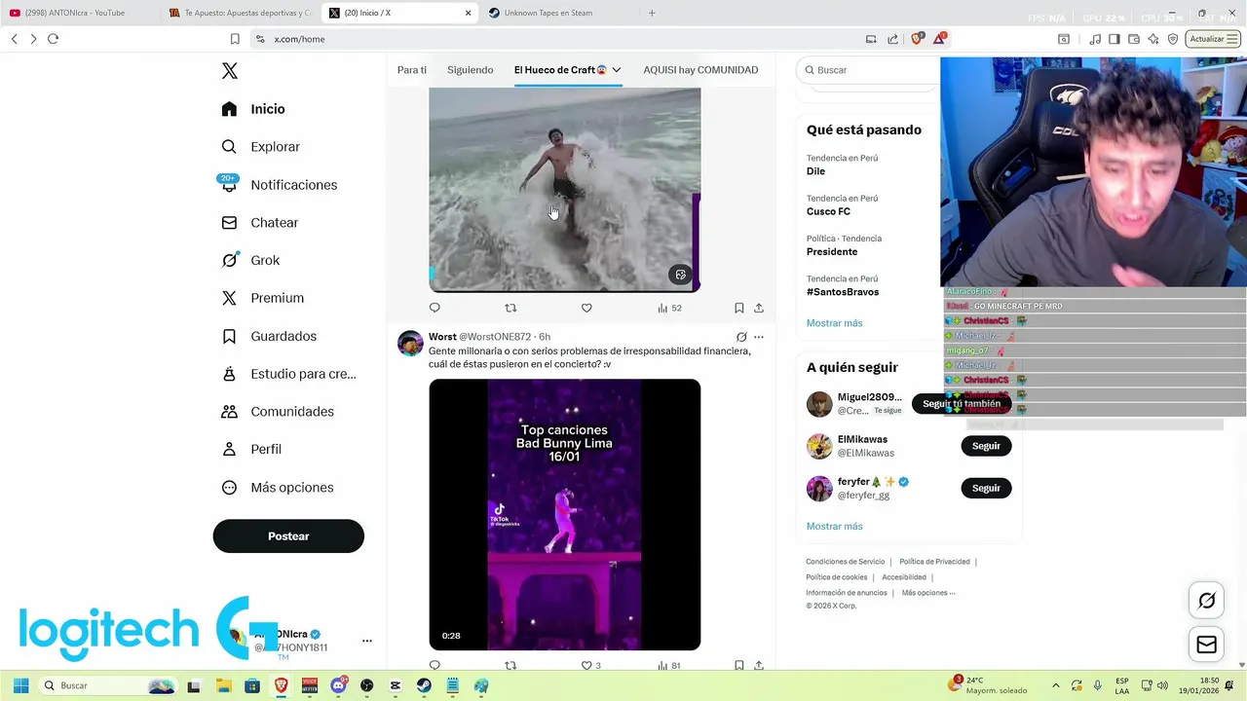
Task: Open Más opciones in the sidebar
Action: click(x=278, y=487)
